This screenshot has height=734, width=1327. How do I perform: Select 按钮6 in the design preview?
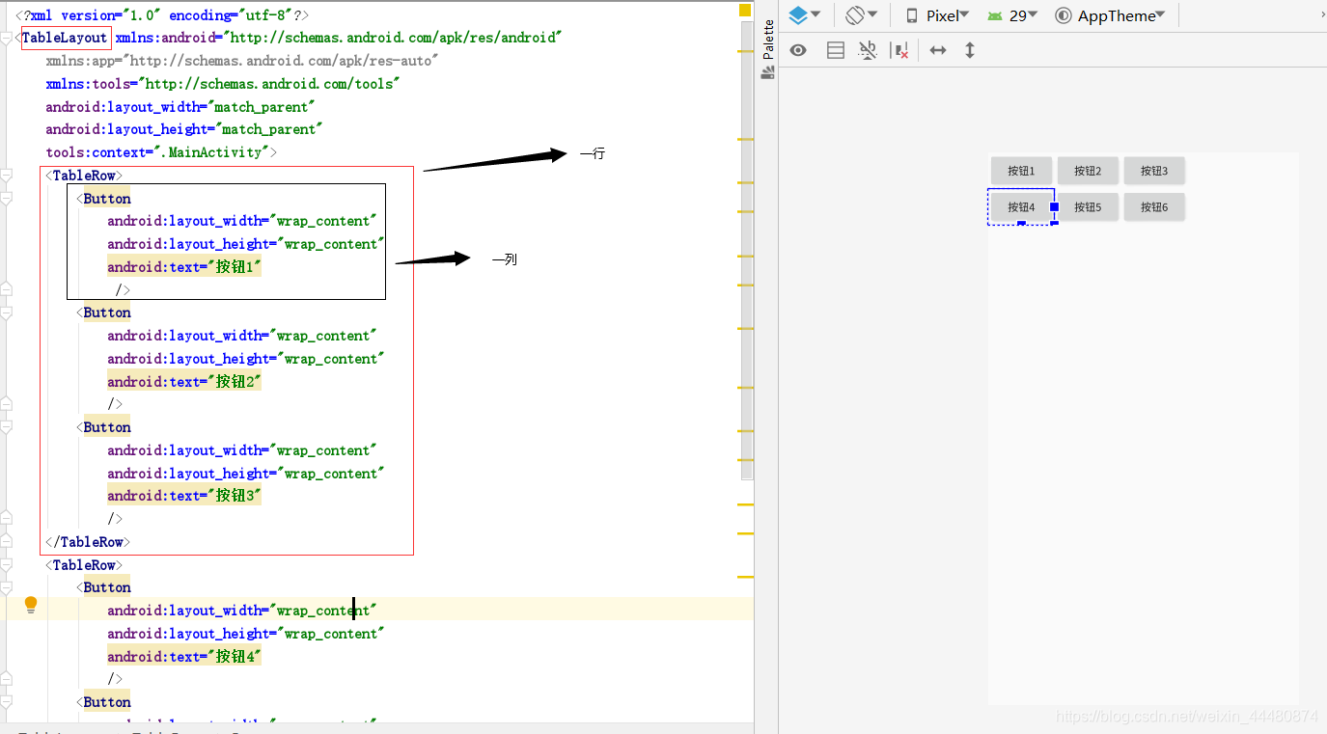click(1154, 206)
